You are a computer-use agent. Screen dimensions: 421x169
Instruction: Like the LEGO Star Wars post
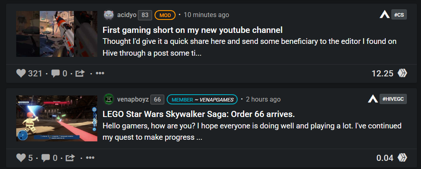coord(21,158)
